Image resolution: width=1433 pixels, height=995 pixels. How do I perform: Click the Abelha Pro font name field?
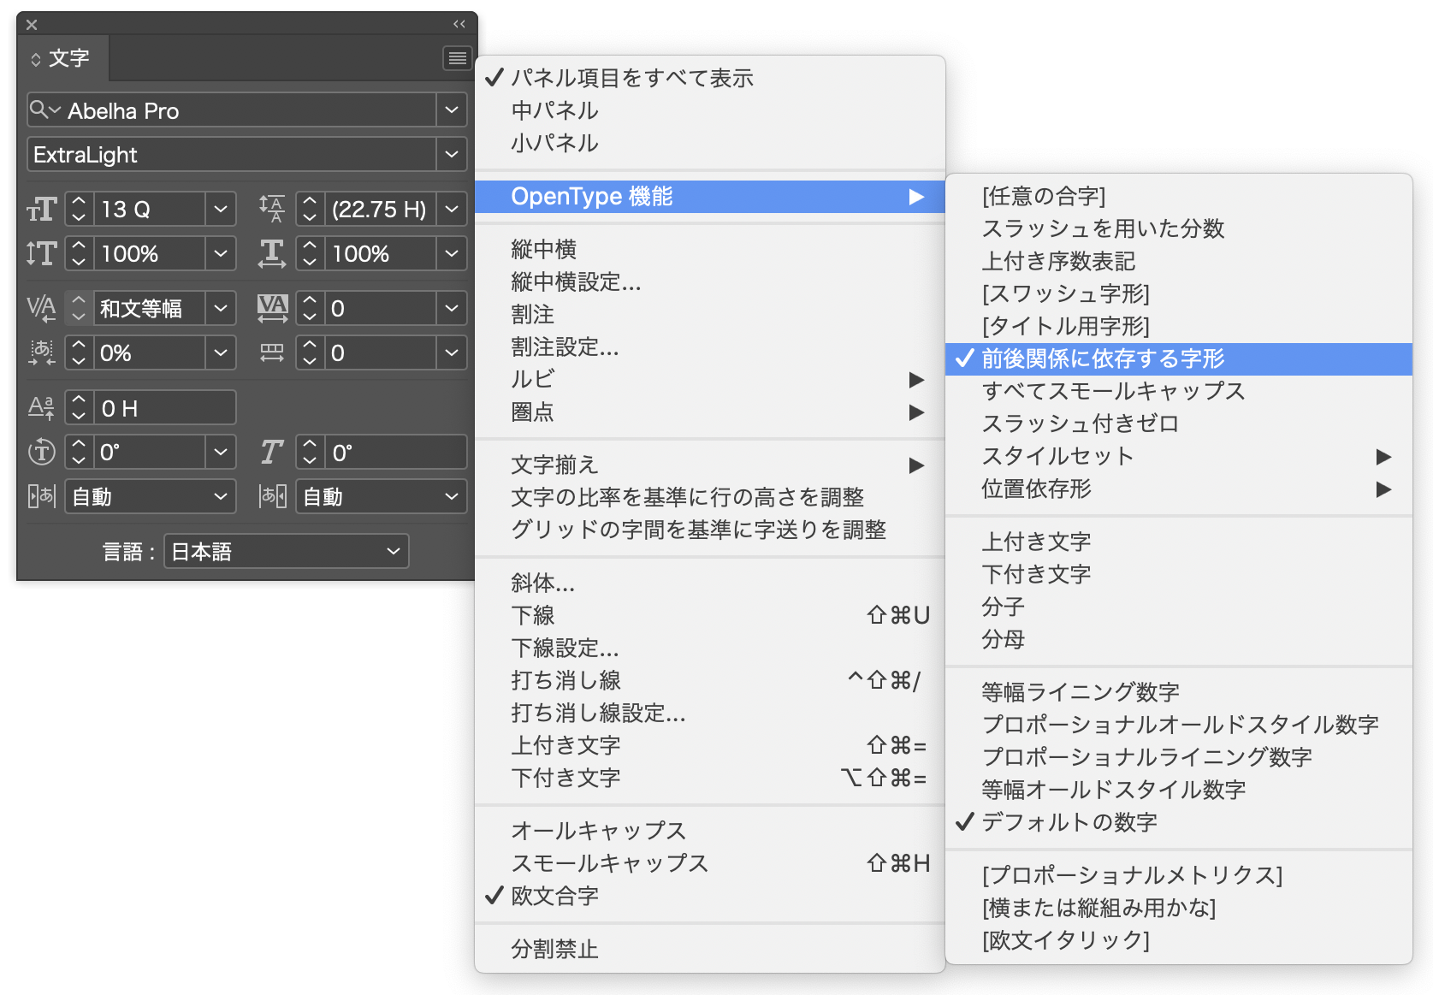point(248,110)
